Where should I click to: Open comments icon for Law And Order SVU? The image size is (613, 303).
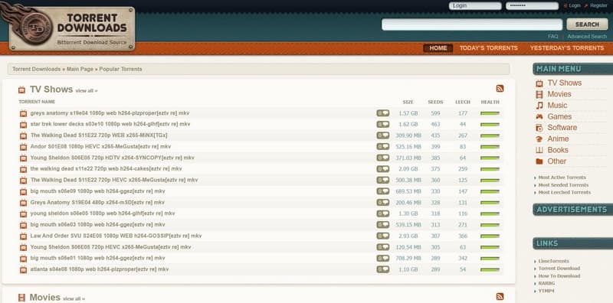382,236
